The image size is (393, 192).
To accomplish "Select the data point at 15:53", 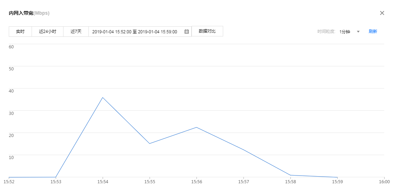I will tap(56, 177).
